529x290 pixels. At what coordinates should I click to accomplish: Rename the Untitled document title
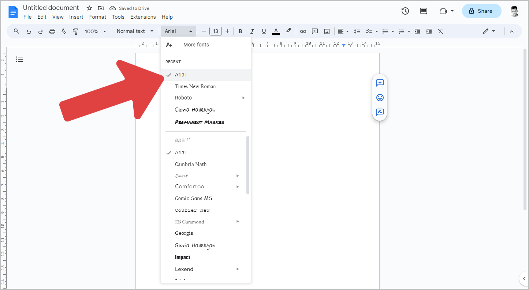(x=51, y=8)
